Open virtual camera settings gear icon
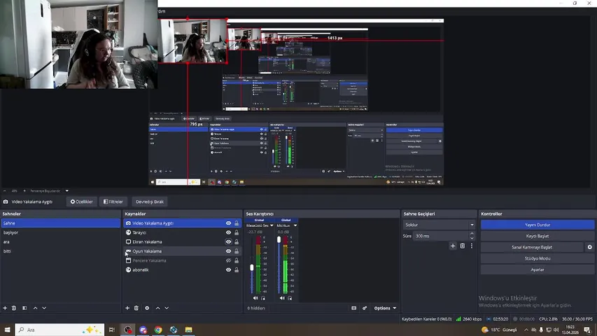The image size is (597, 336). 590,247
